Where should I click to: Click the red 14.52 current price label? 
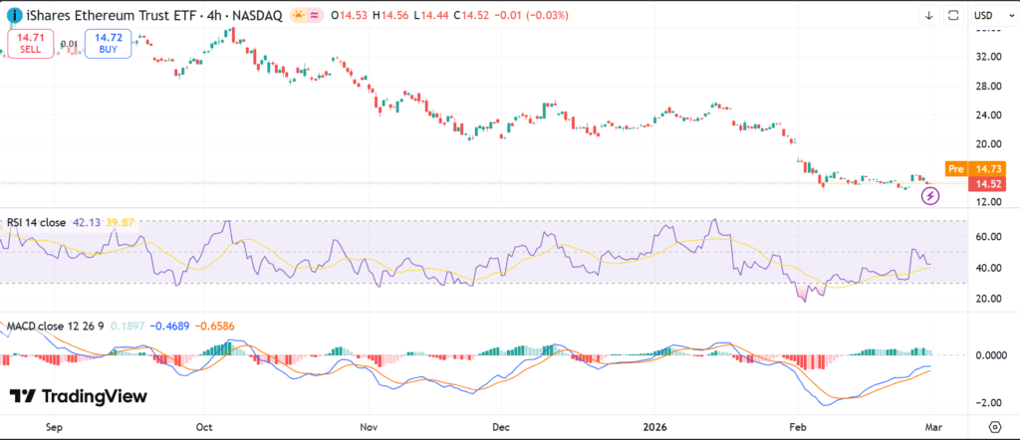(988, 184)
